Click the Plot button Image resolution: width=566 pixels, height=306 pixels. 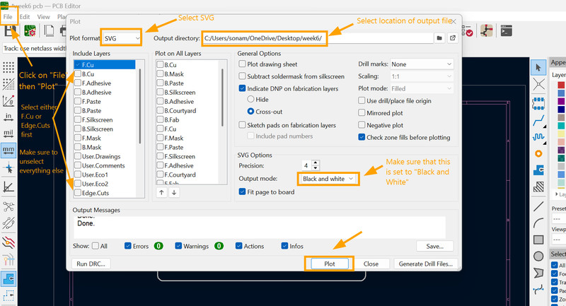(x=329, y=264)
